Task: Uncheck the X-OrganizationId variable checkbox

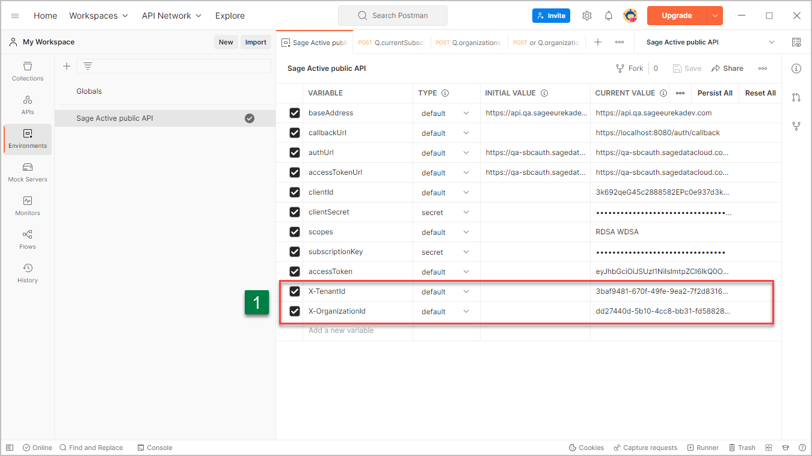Action: tap(295, 311)
